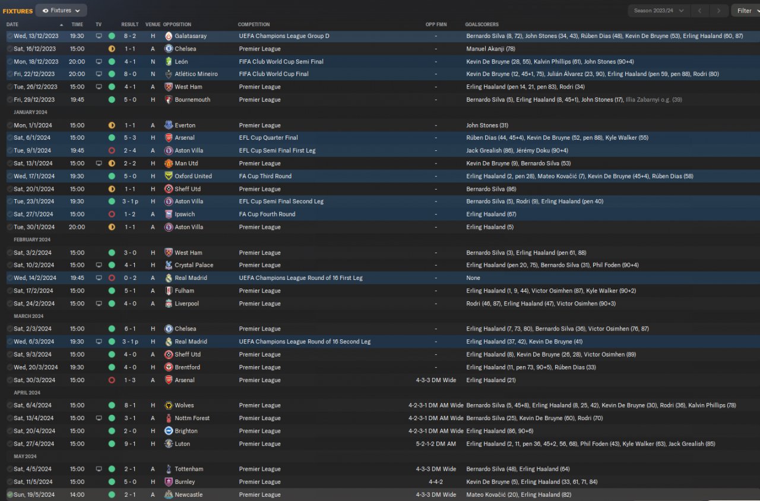The height and width of the screenshot is (501, 760).
Task: Open the Fixtures view dropdown
Action: 61,11
